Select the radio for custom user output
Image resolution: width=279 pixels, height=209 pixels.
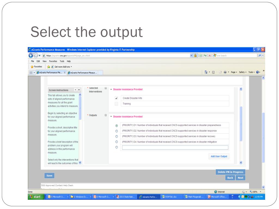(117, 147)
